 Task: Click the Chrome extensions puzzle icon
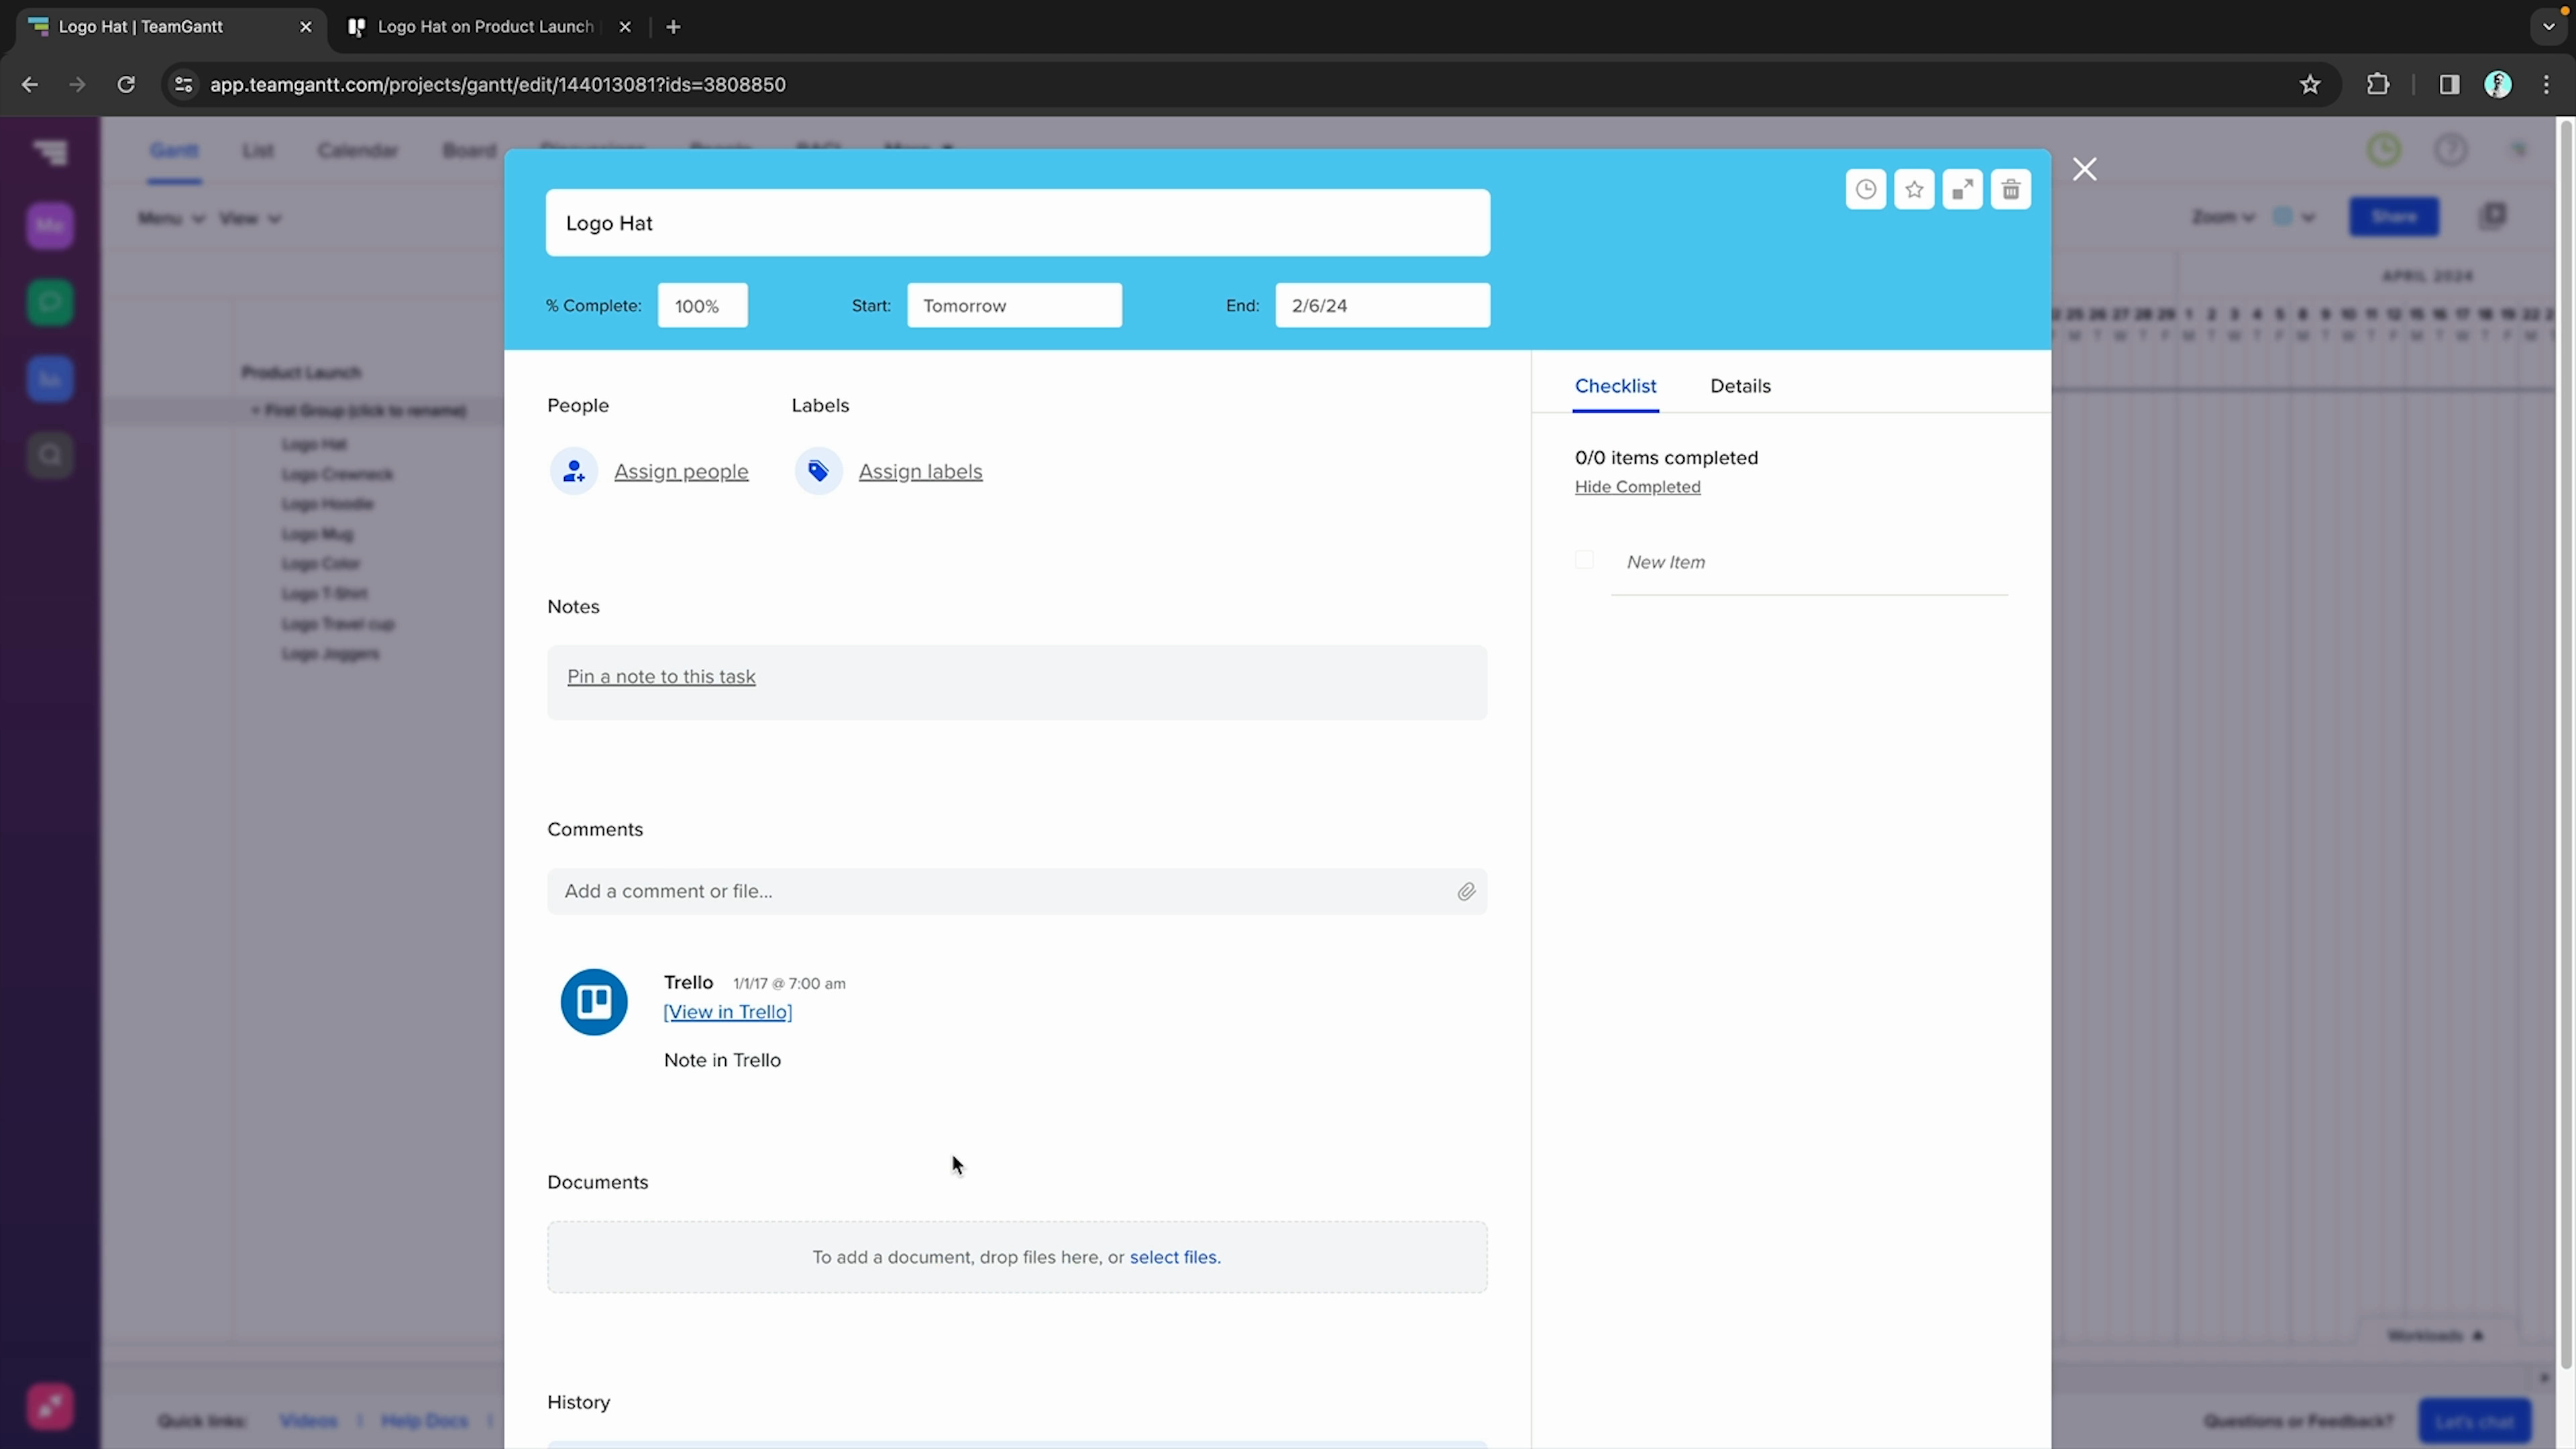coord(2378,85)
